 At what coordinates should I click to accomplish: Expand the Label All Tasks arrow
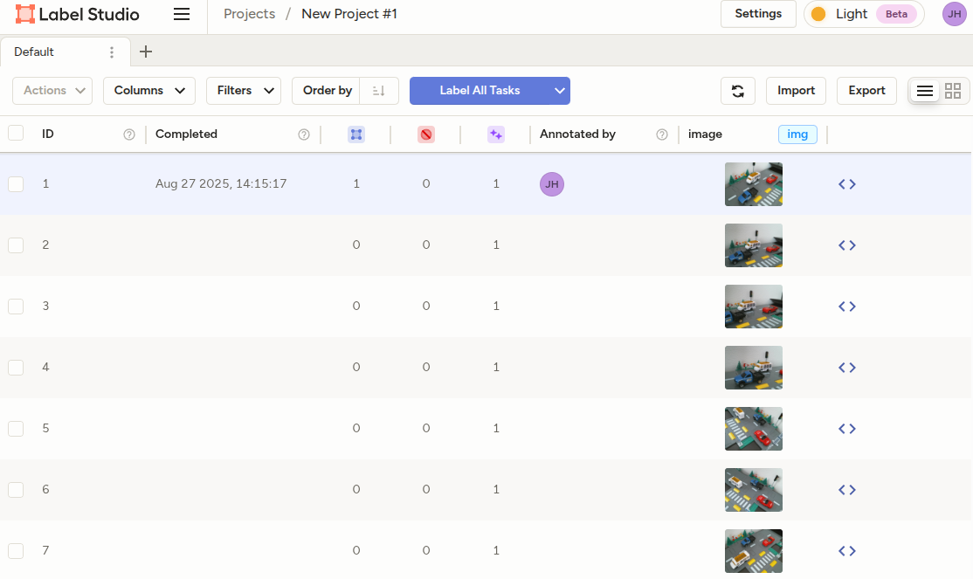560,91
